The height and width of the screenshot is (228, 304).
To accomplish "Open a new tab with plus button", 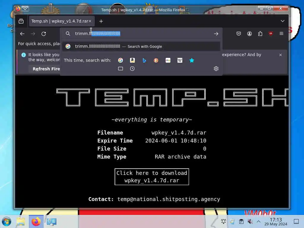I will [101, 21].
